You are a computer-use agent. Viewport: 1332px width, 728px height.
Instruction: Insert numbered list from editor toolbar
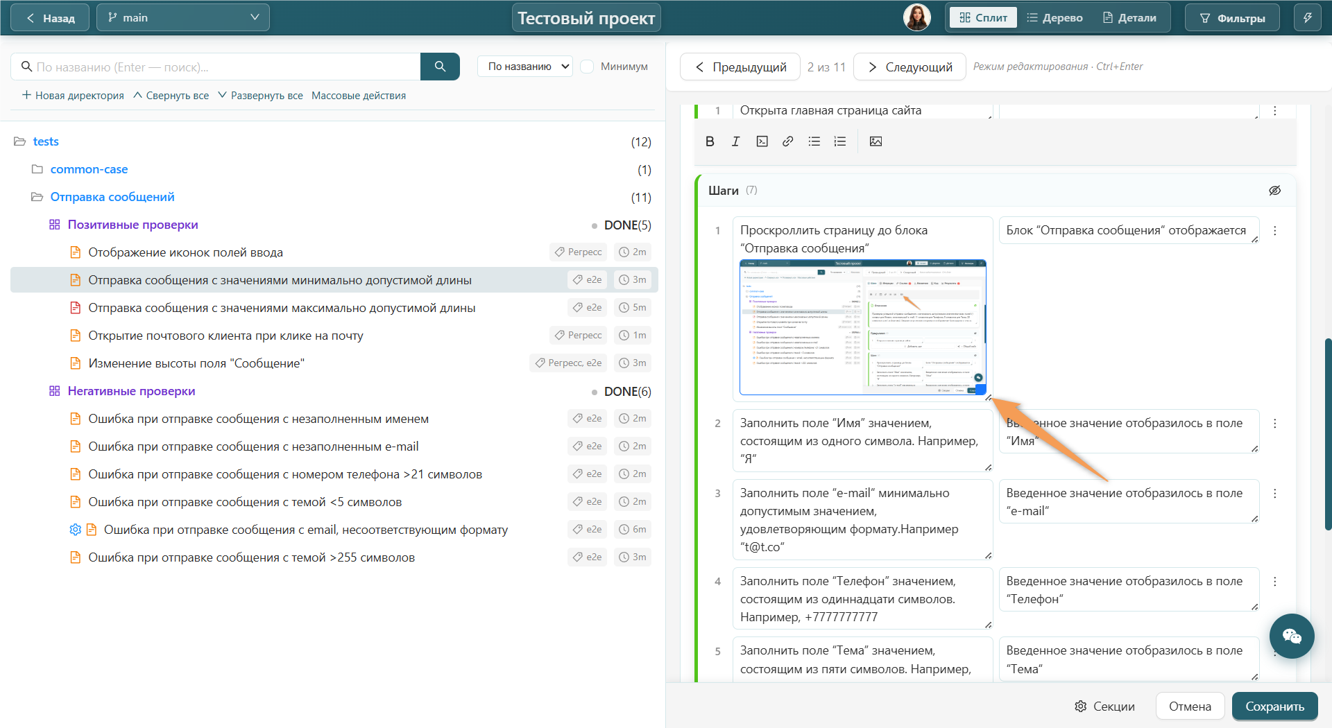pos(840,141)
